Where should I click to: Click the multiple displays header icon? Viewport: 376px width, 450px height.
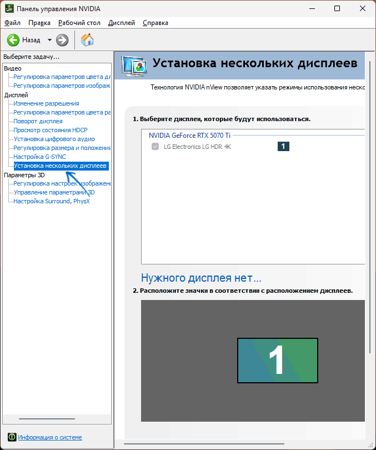click(x=134, y=66)
